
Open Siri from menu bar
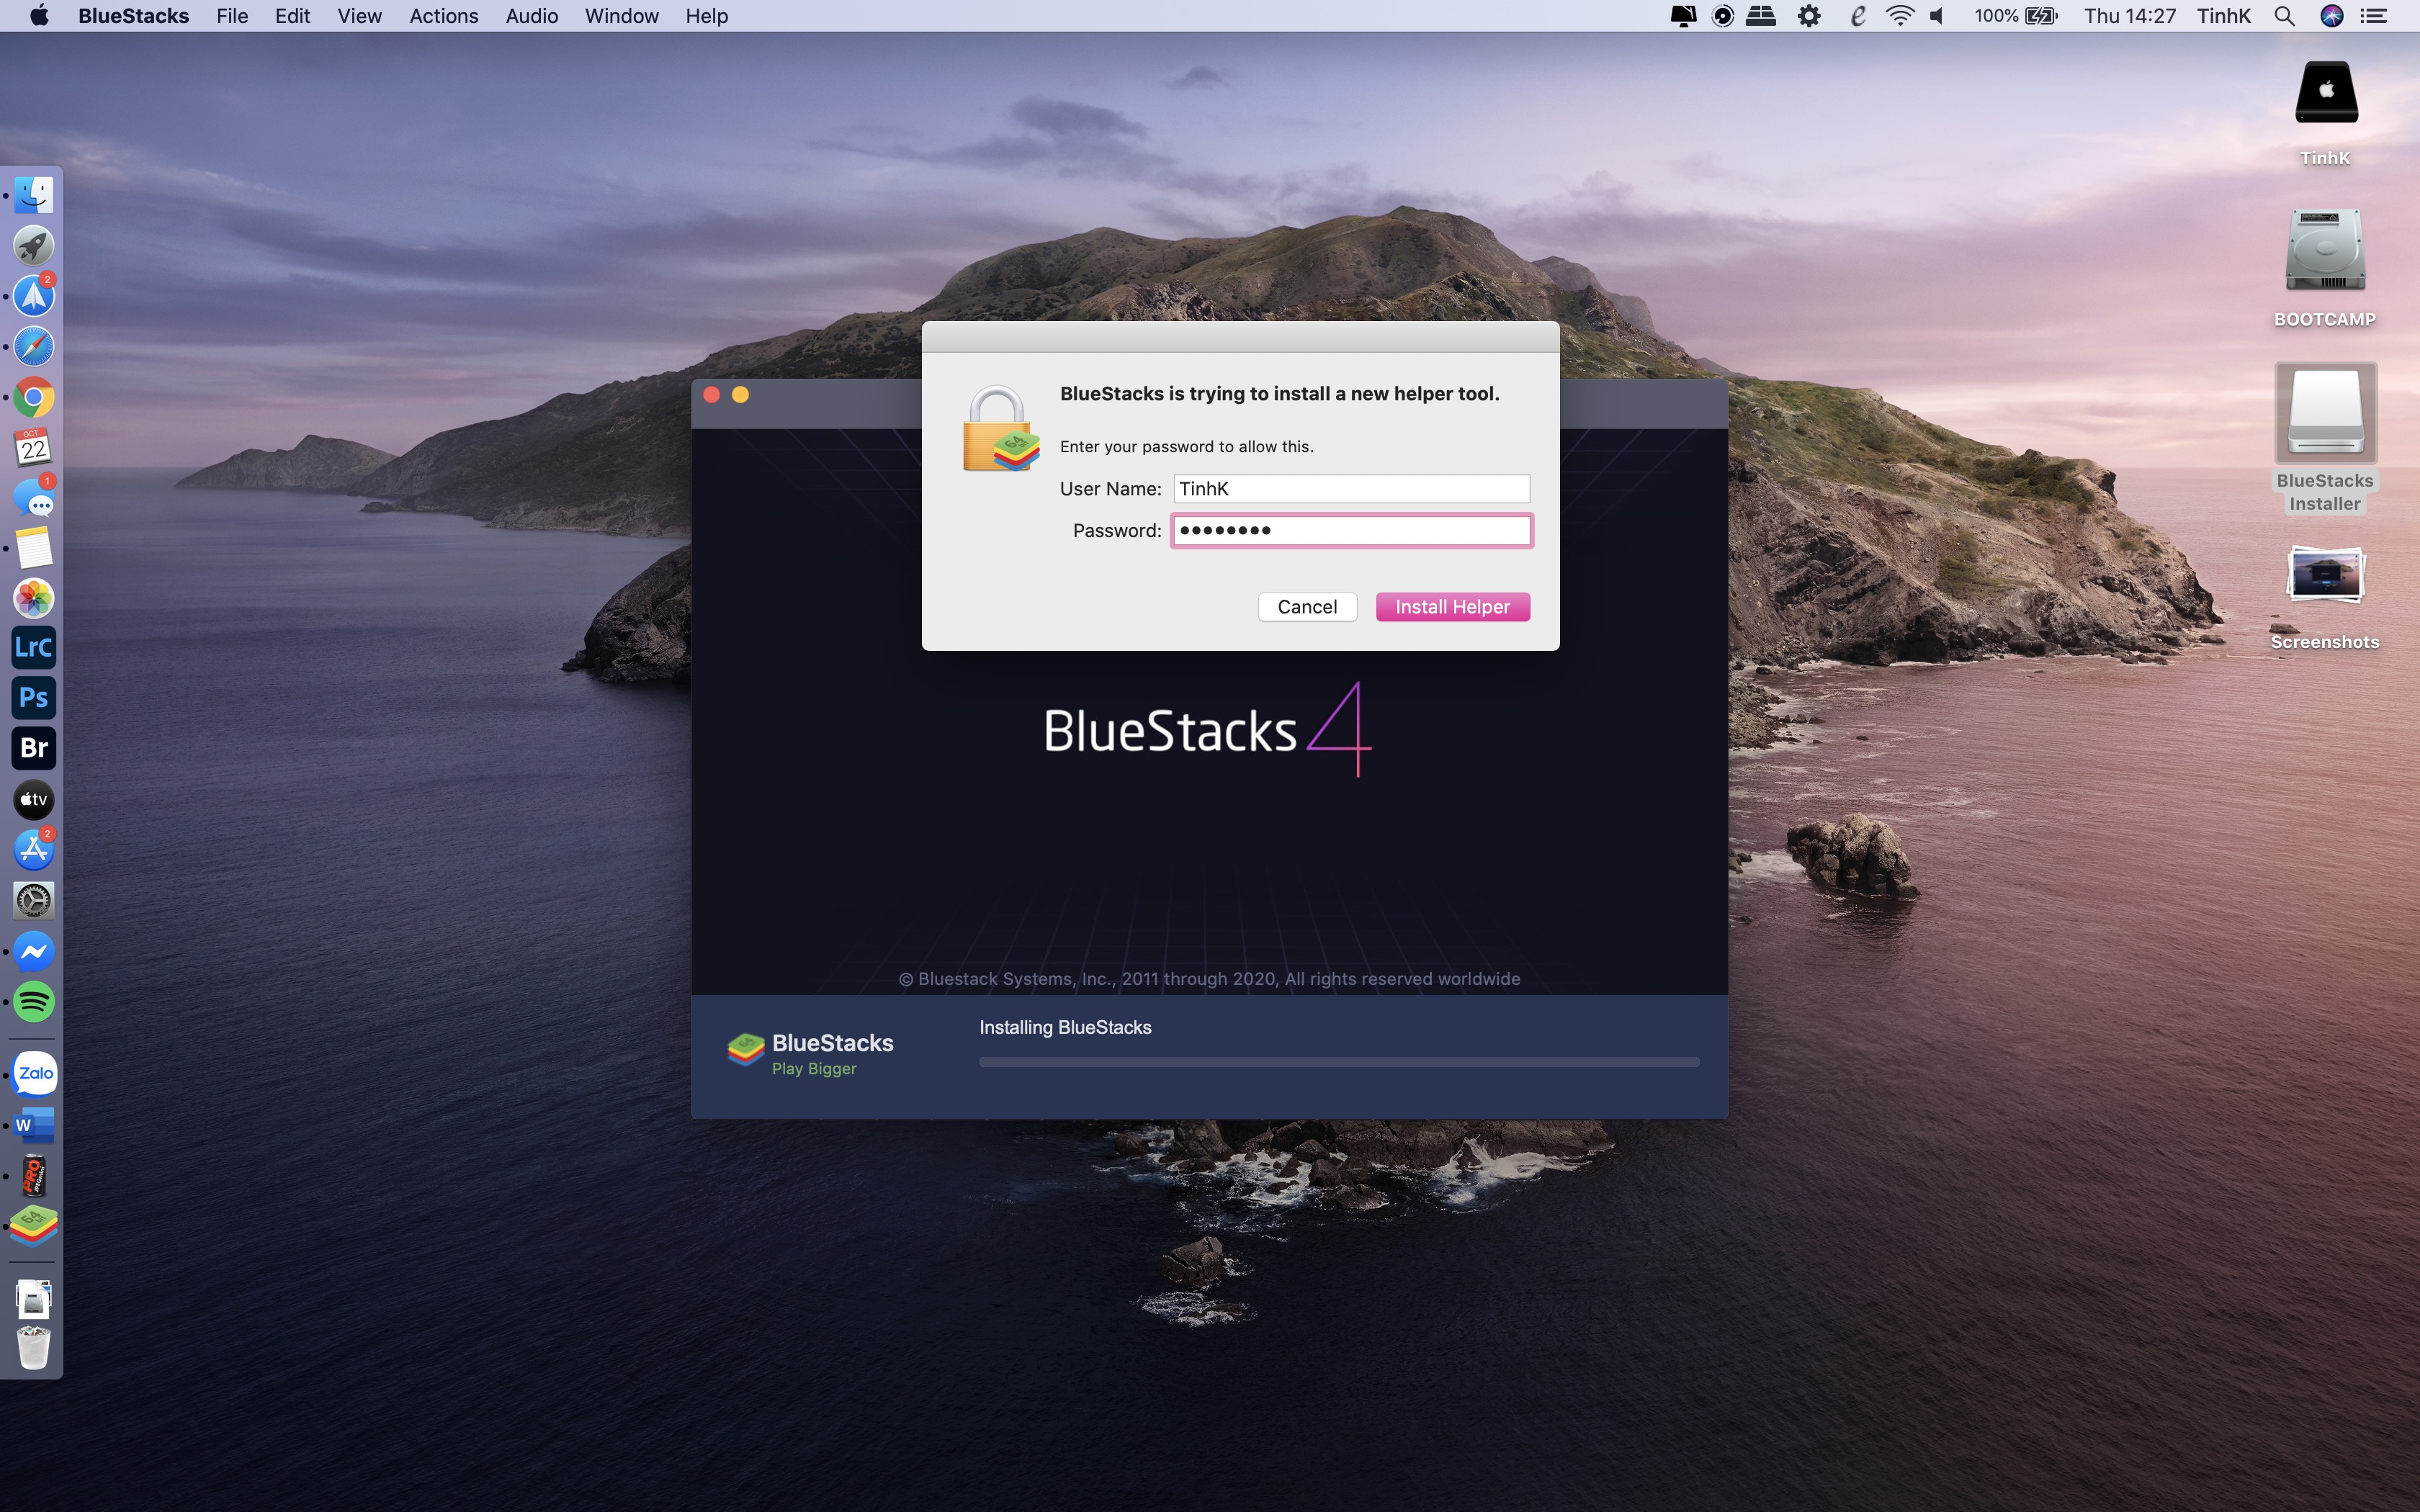[x=2332, y=16]
